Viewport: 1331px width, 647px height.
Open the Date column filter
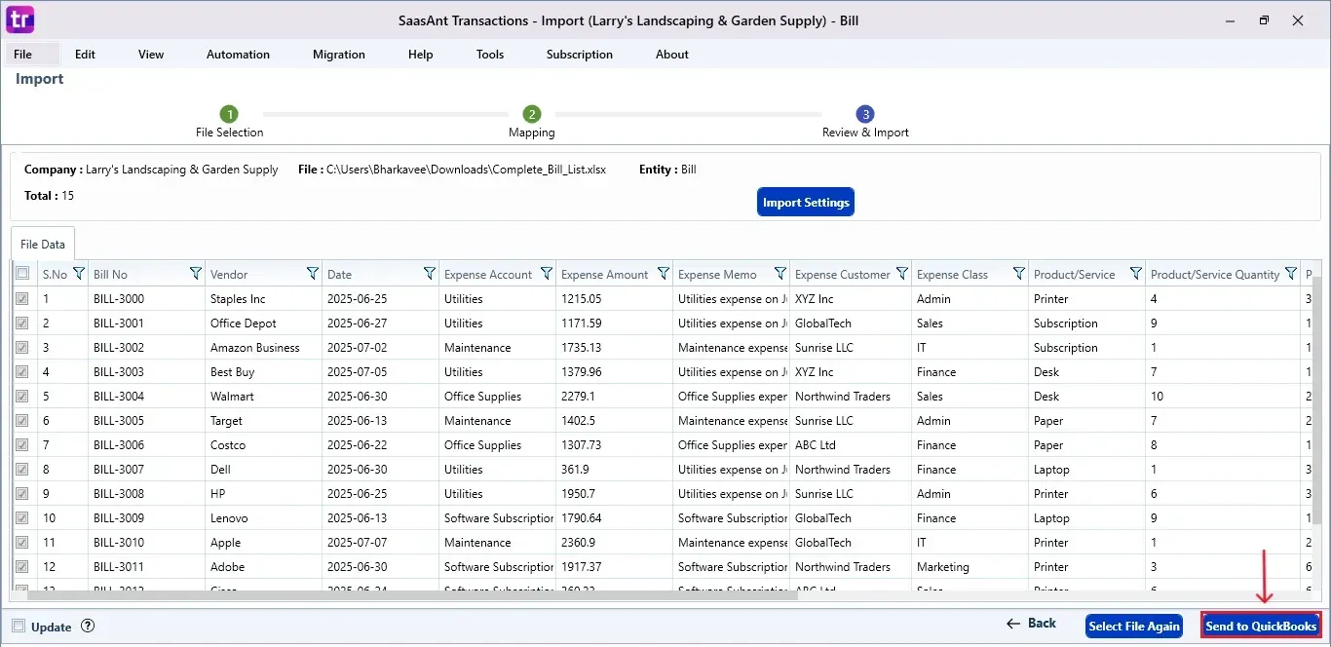tap(430, 274)
